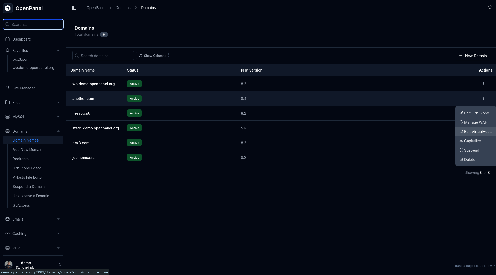Click the New Domain button
This screenshot has height=275, width=496.
pyautogui.click(x=472, y=56)
